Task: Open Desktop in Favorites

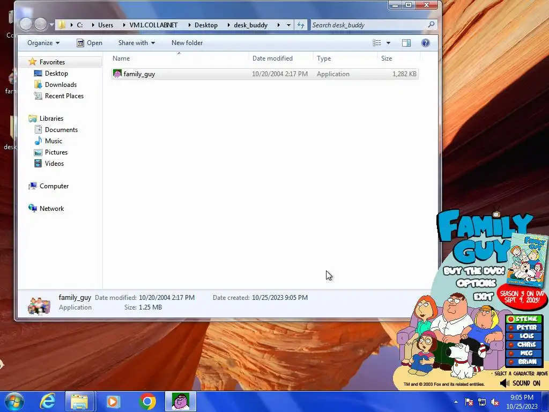Action: (56, 73)
